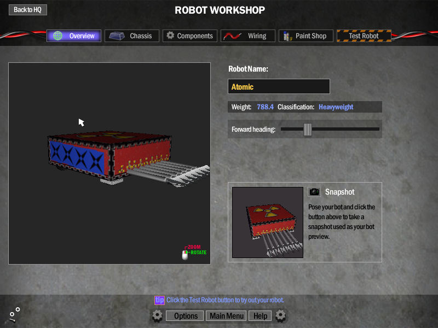Edit the Robot Name field showing Atomic
Screen dimensions: 438x328
tap(279, 86)
